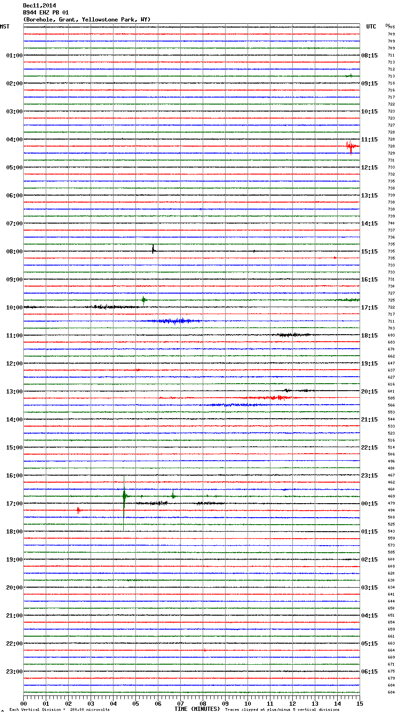Click minute tick 05 on bottom axis
Screen dimensions: 397x716
click(x=136, y=703)
